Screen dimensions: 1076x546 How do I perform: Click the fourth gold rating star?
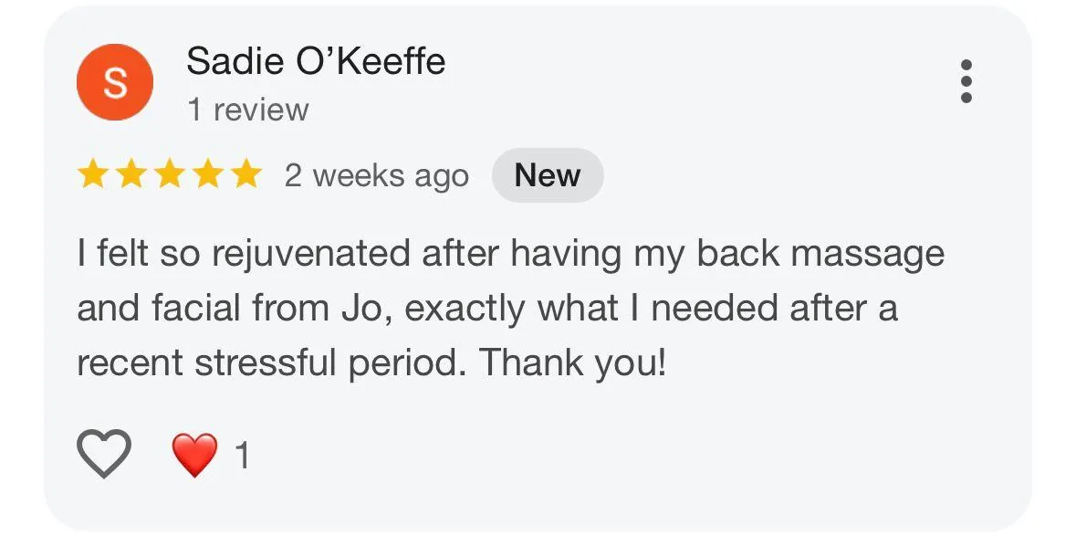point(207,174)
